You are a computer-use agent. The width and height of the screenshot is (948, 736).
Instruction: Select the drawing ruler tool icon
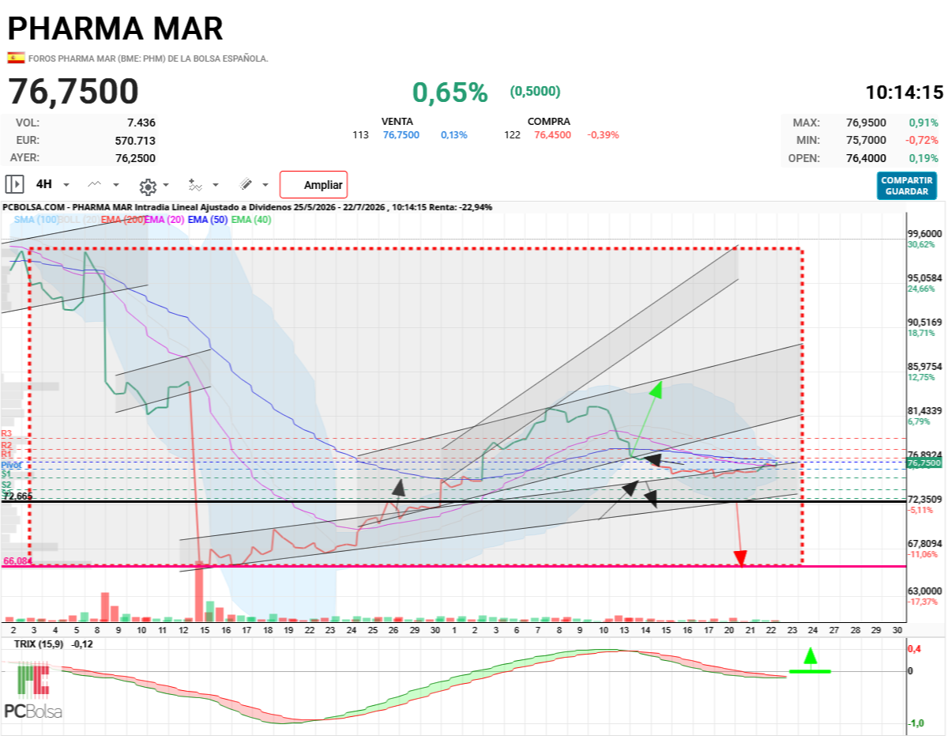[x=246, y=184]
